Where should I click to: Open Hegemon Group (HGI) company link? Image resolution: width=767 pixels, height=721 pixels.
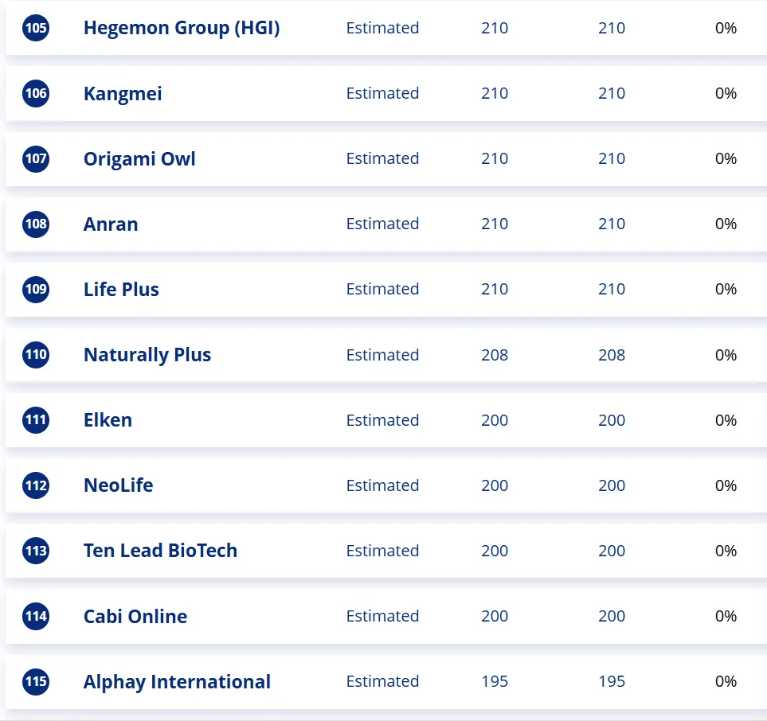(x=182, y=29)
